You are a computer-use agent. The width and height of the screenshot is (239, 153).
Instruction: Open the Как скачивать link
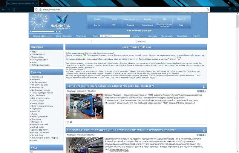[167, 36]
